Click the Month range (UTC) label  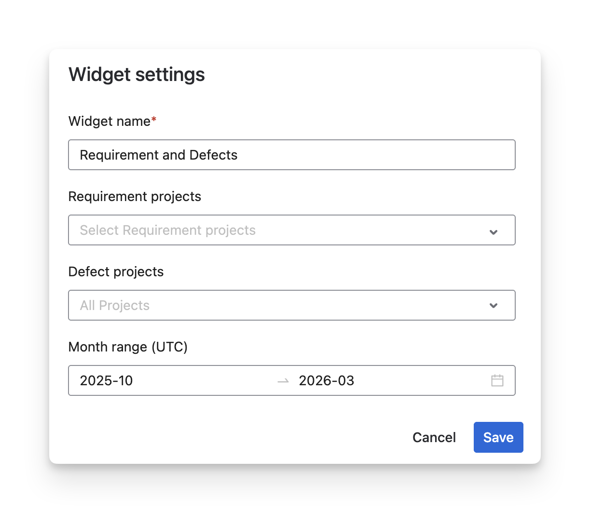coord(128,347)
